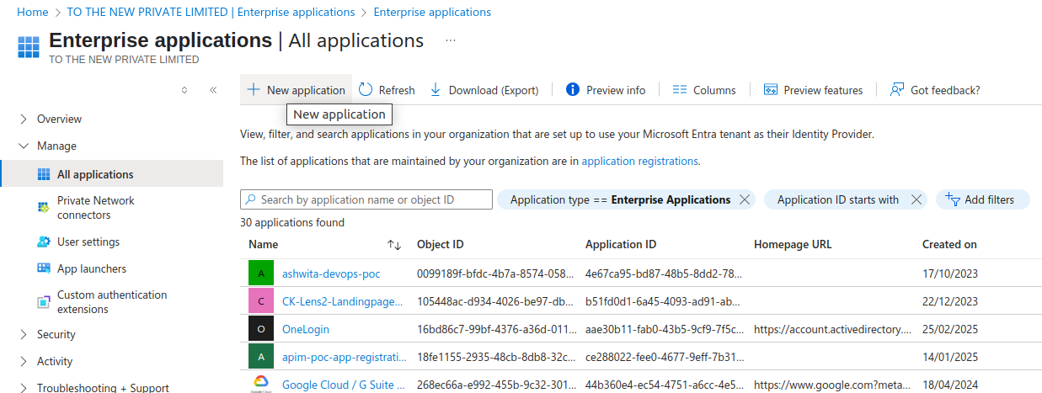
Task: Click the Private Network connectors icon
Action: pyautogui.click(x=44, y=208)
